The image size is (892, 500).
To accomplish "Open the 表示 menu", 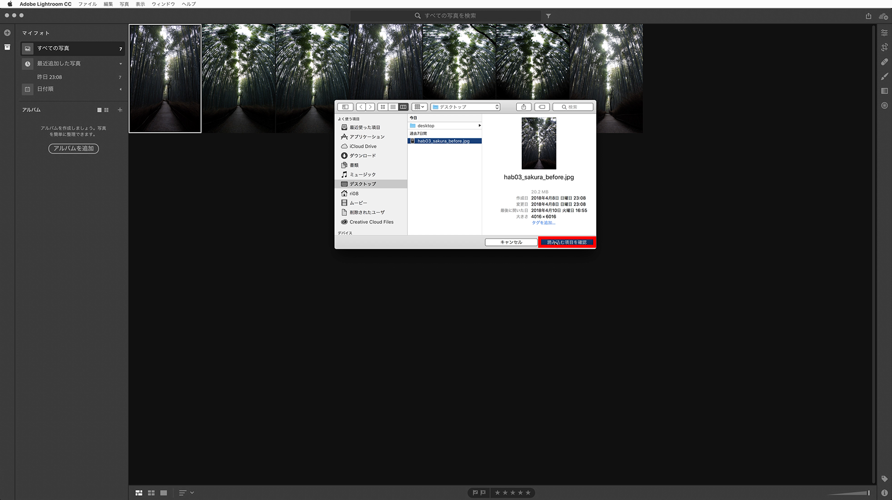I will point(140,4).
